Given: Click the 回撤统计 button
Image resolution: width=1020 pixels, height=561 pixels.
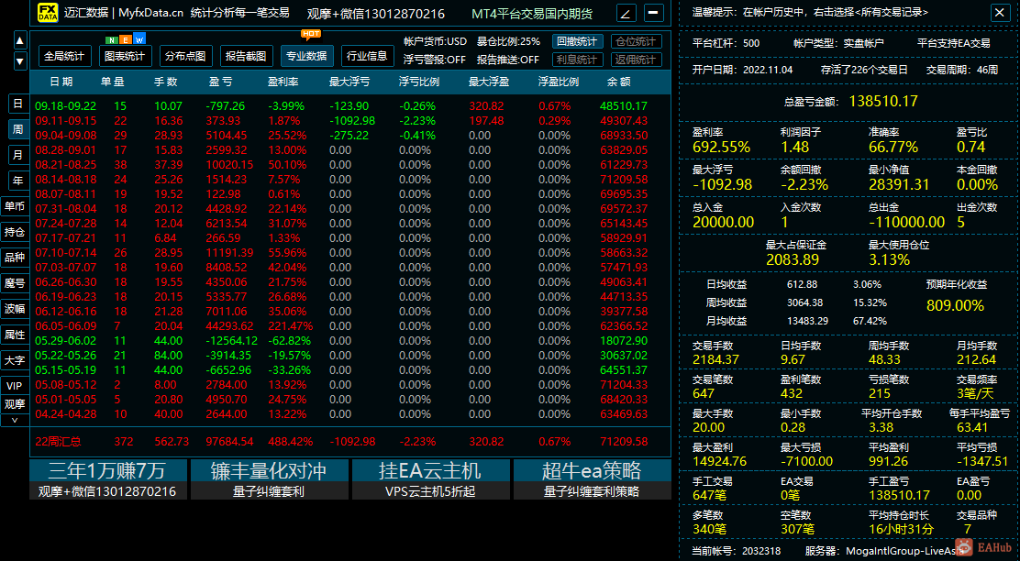Looking at the screenshot, I should point(577,41).
